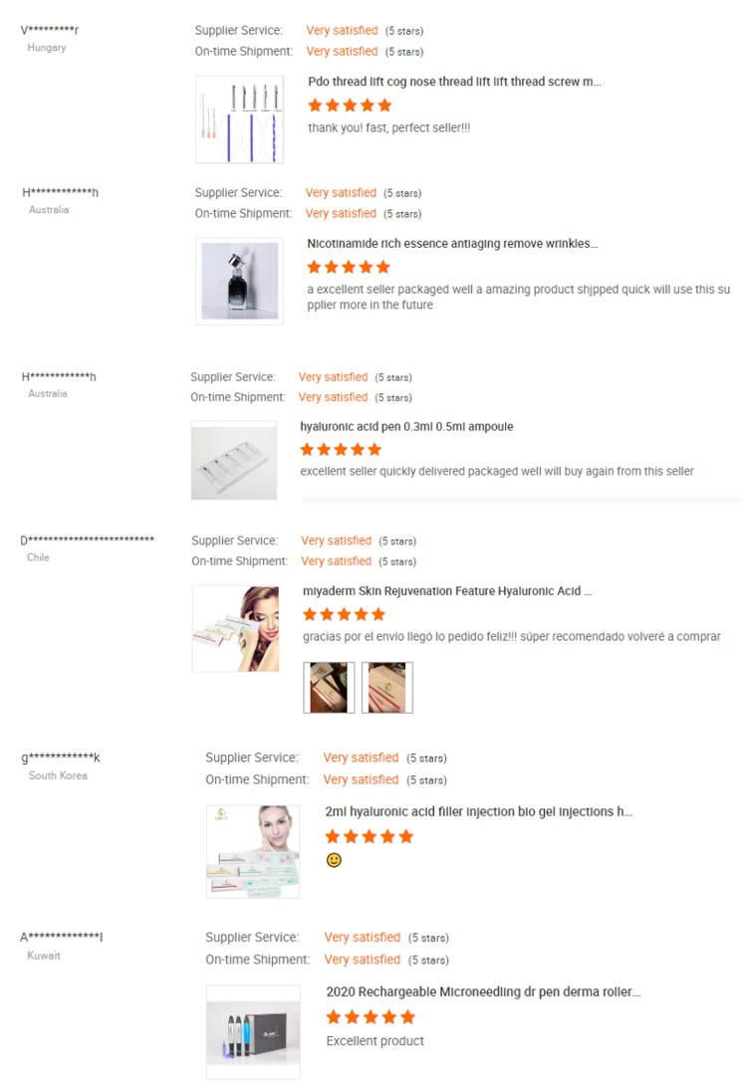The height and width of the screenshot is (1084, 747).
Task: Open the miyaderm Skin Rejuvenation product image
Action: click(x=236, y=628)
